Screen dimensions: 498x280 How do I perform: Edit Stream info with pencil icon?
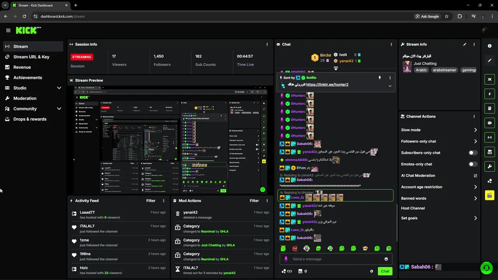click(x=465, y=44)
